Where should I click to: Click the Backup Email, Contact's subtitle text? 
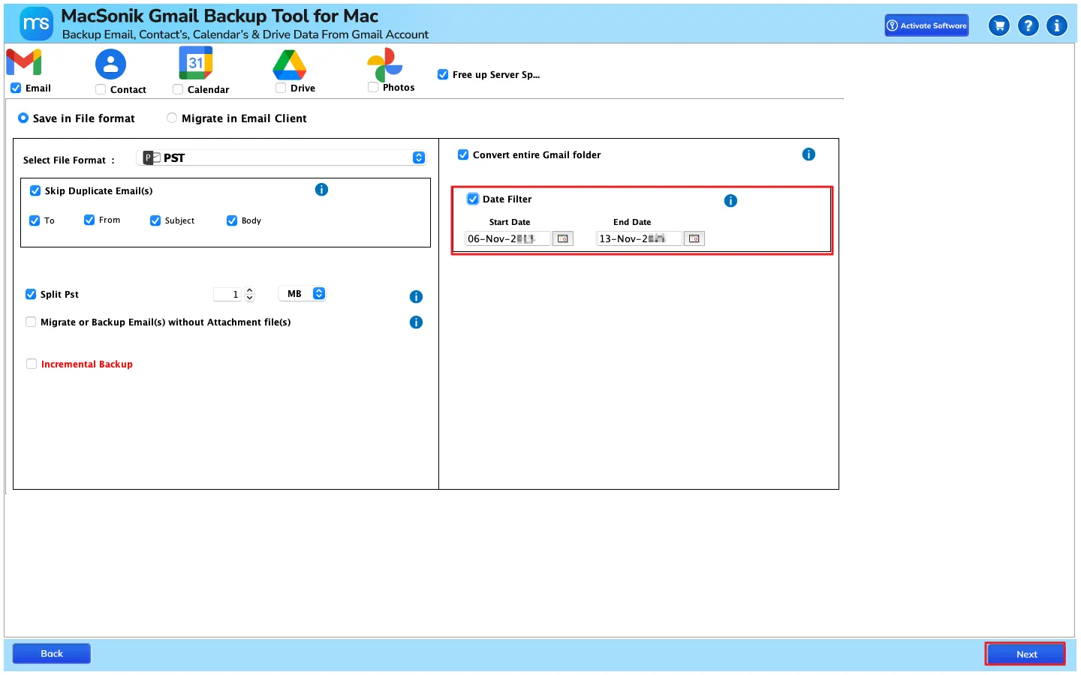245,34
